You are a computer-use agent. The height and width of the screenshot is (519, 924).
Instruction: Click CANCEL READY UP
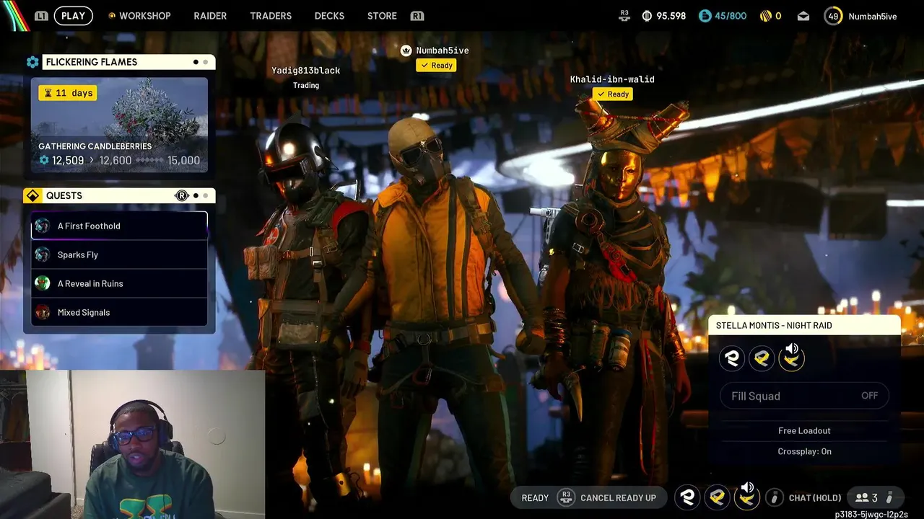(618, 498)
